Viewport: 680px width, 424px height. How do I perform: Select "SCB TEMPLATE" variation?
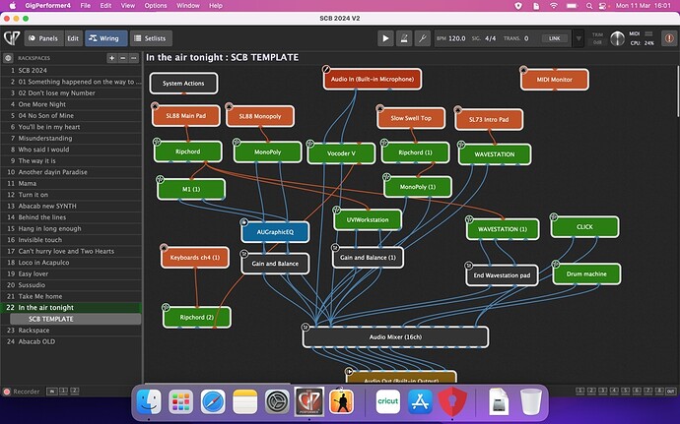click(x=75, y=319)
